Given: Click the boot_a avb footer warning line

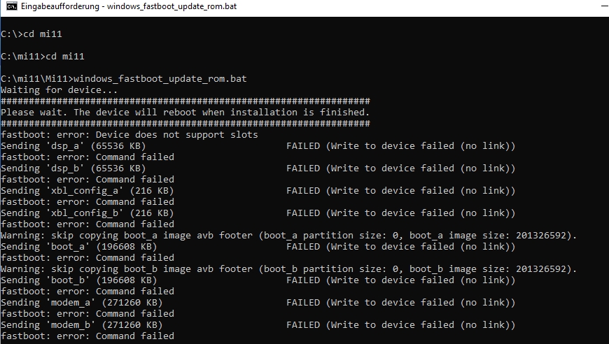Looking at the screenshot, I should coord(289,236).
